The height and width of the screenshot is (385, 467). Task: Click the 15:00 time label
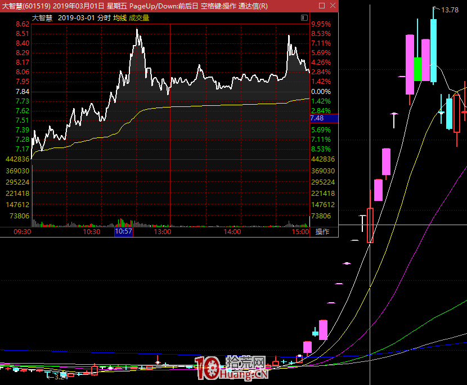click(300, 231)
